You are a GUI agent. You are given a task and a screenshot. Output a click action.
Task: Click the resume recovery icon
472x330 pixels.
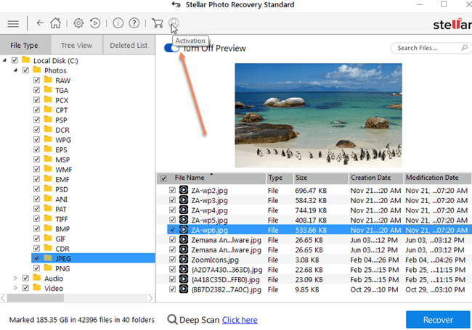95,23
